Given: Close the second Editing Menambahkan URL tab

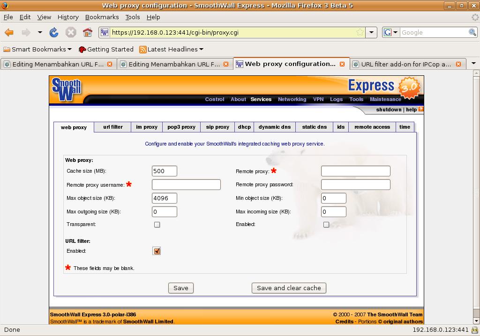Looking at the screenshot, I should tap(226, 64).
